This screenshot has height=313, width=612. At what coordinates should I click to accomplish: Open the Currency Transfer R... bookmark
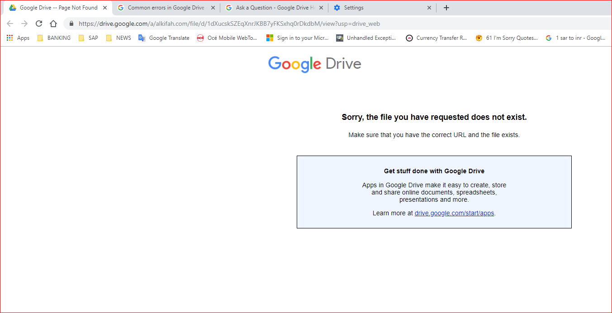436,38
